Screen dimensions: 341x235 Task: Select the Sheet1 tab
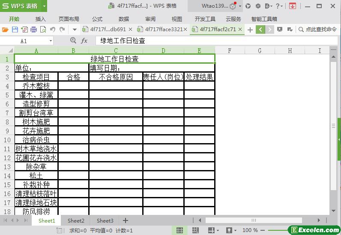pyautogui.click(x=47, y=220)
